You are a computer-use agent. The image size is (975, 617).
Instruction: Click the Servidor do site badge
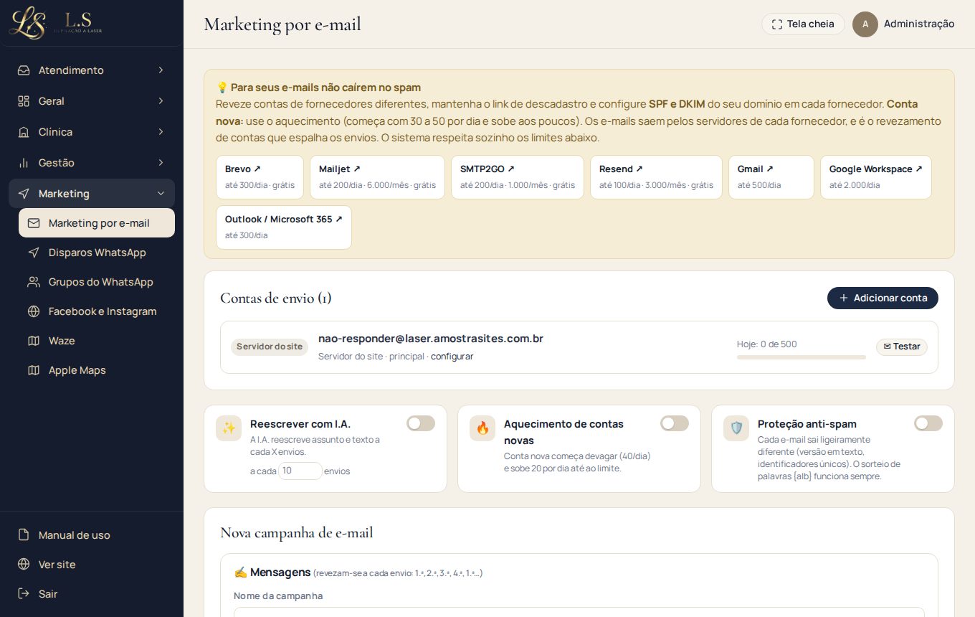pyautogui.click(x=270, y=347)
